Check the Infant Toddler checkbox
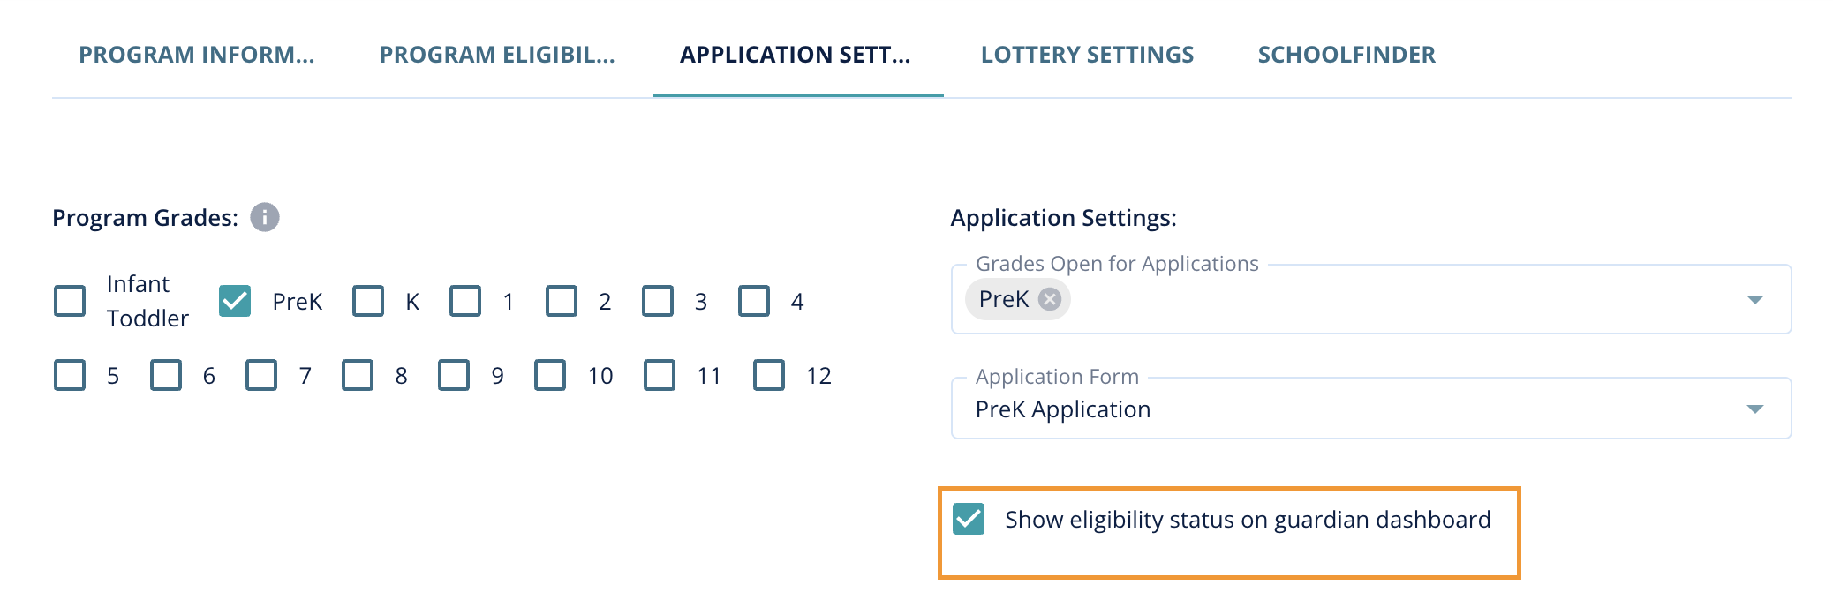This screenshot has width=1833, height=600. (70, 301)
